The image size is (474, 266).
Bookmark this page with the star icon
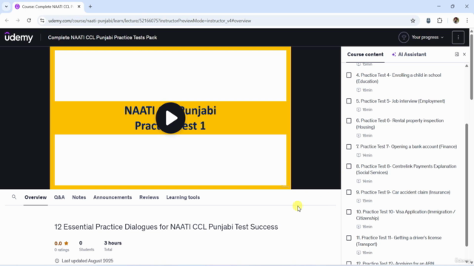tap(413, 21)
